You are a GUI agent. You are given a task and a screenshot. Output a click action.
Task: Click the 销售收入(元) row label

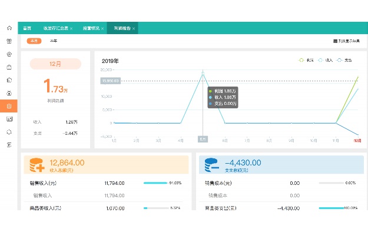tap(43, 183)
